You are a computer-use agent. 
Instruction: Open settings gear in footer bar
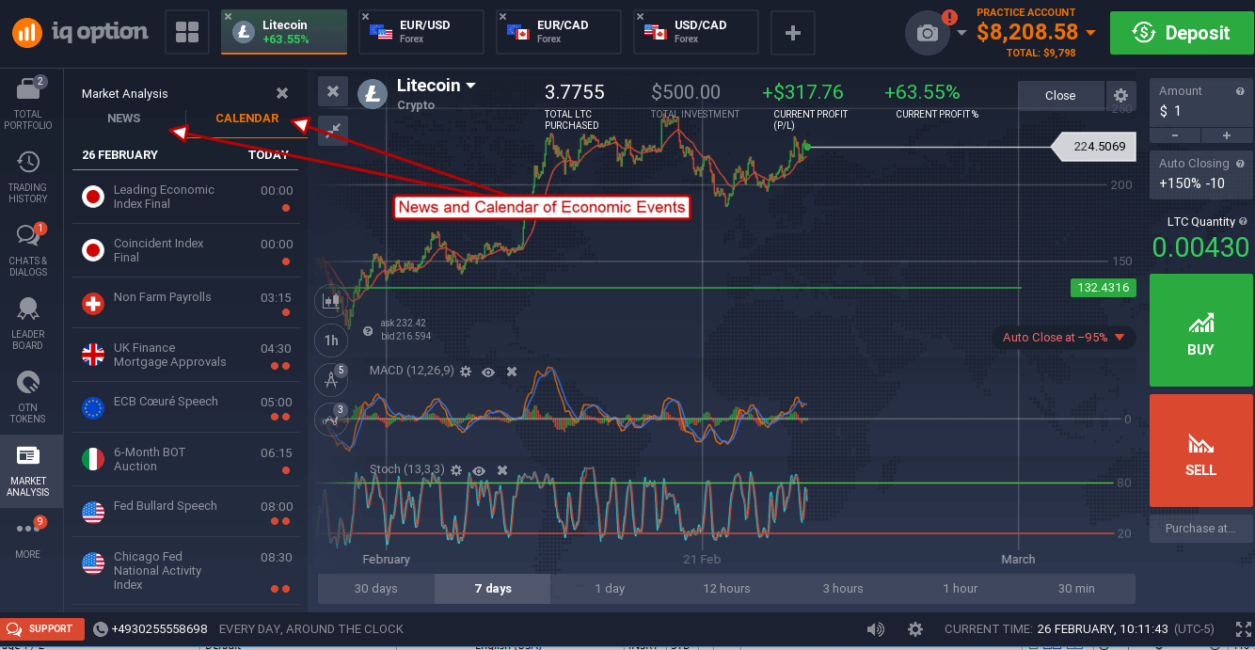915,629
